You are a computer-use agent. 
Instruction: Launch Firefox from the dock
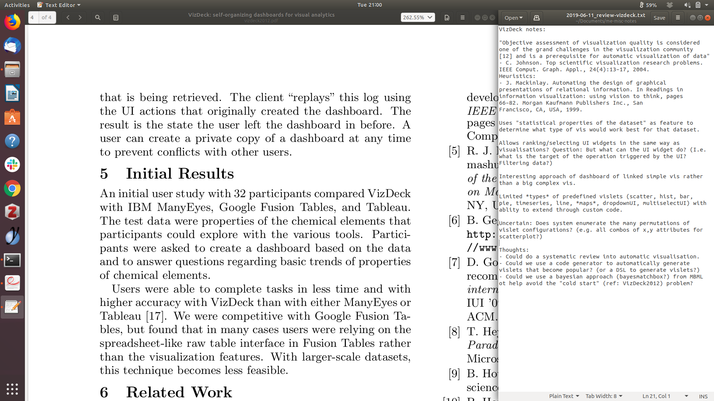pyautogui.click(x=12, y=22)
